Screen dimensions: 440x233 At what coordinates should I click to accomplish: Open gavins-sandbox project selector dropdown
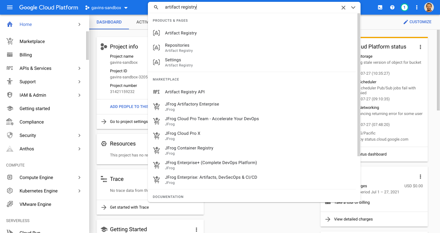pos(106,8)
